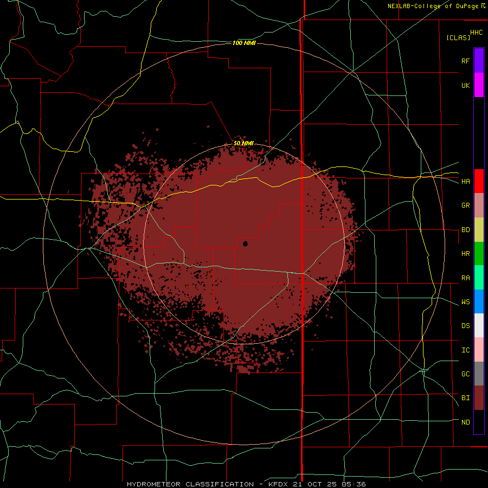Click the WS legend label
This screenshot has height=488, width=488.
pos(465,302)
